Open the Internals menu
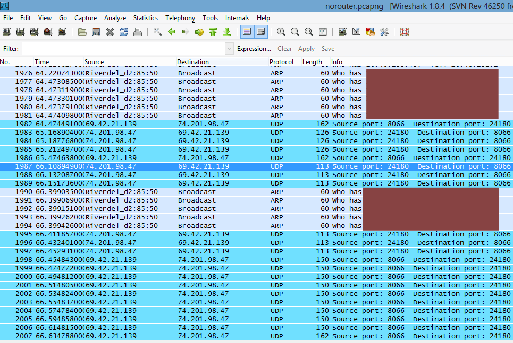Screen dimensions: 513x343 click(x=237, y=18)
